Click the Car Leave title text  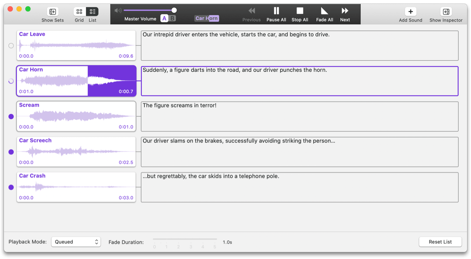32,34
